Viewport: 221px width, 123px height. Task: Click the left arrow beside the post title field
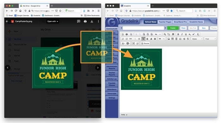point(122,28)
